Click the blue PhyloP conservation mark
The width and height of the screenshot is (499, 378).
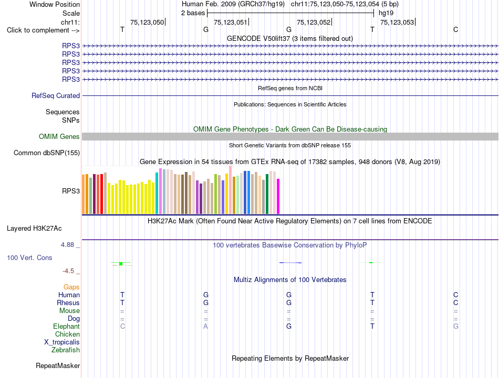tap(290, 263)
